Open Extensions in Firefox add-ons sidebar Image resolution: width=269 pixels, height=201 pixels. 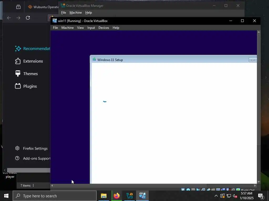coord(29,61)
